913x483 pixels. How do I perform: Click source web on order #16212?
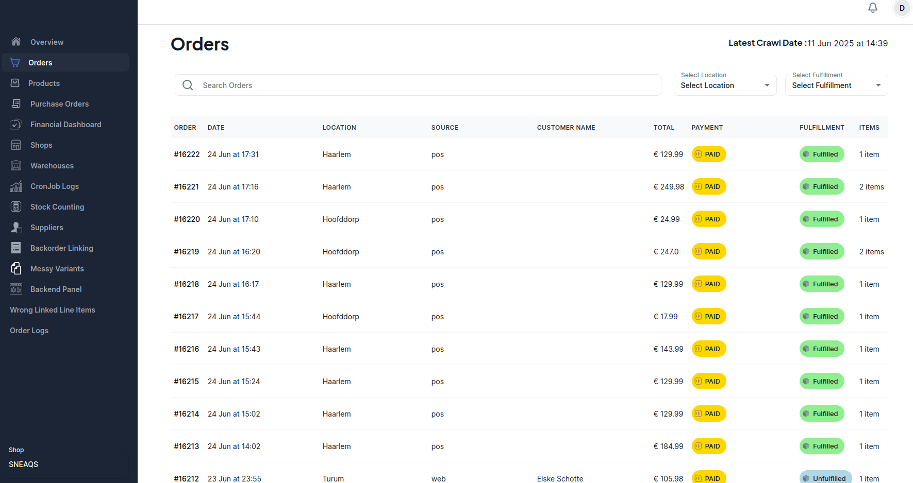439,478
